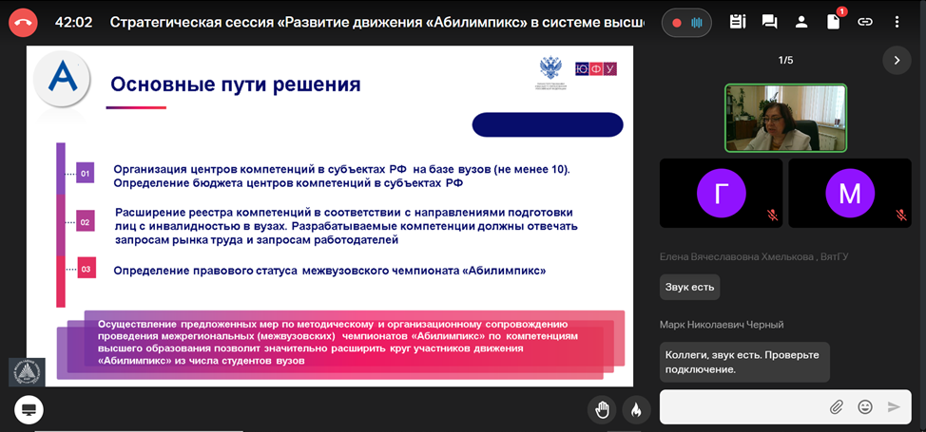Click the send message arrow

tap(894, 406)
